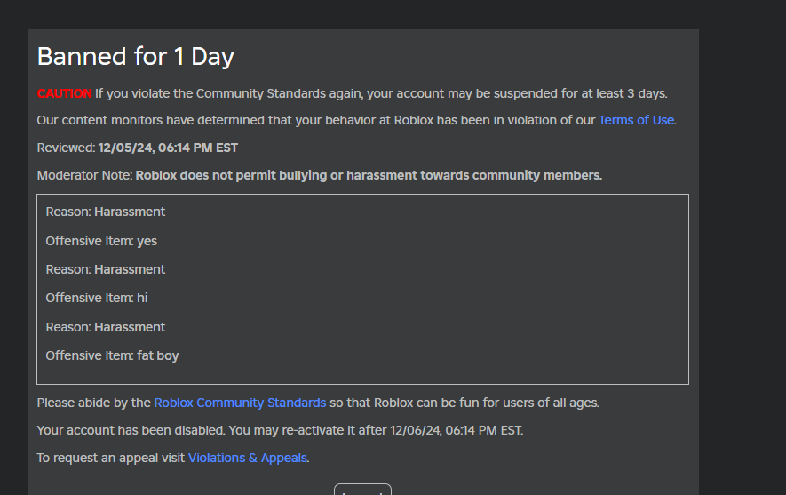Open the Terms of Use link

pos(636,120)
